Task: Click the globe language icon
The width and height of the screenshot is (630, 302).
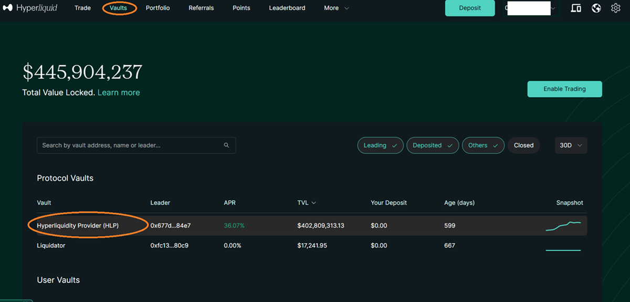Action: (x=596, y=8)
